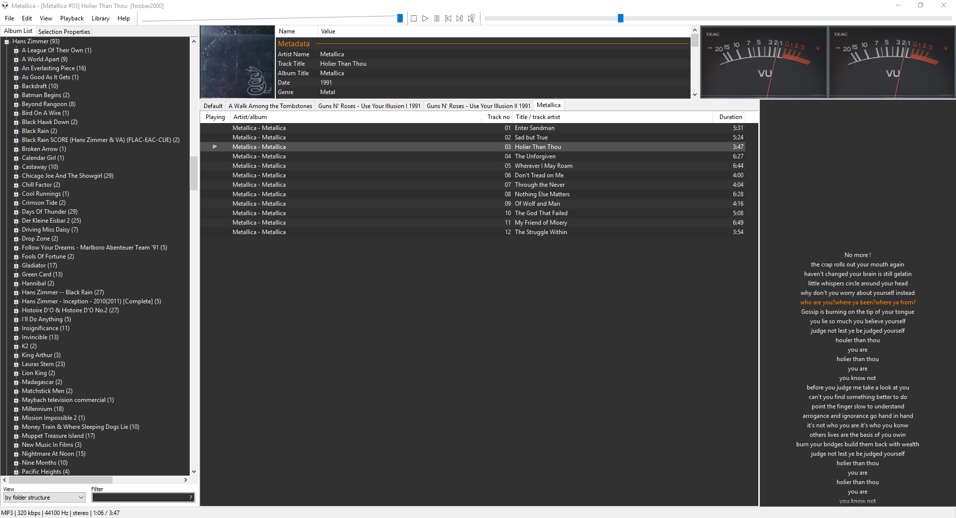Select the Metallica playlist tab
Viewport: 956px width, 518px height.
click(x=549, y=105)
